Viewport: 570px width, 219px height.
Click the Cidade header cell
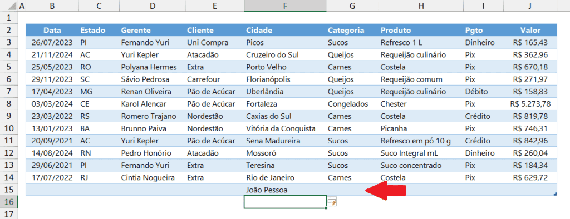pyautogui.click(x=285, y=30)
